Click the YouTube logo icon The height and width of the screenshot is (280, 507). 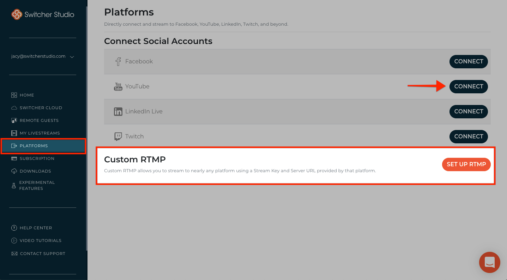point(118,87)
